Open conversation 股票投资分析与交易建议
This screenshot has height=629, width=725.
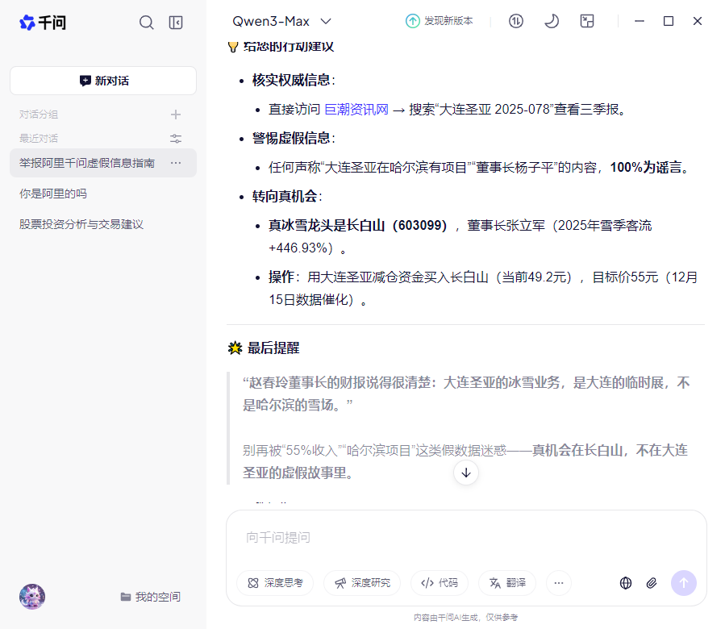point(81,224)
